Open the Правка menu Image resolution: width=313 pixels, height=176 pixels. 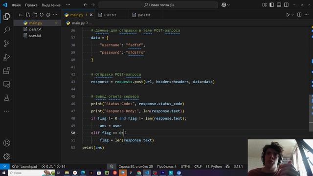click(31, 5)
